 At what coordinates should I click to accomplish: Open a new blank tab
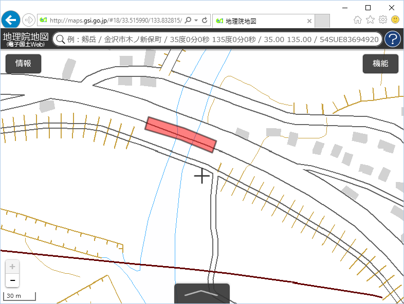click(322, 21)
